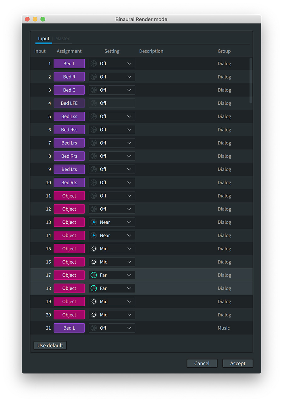
Task: Open the Setting dropdown for input 1
Action: 129,63
